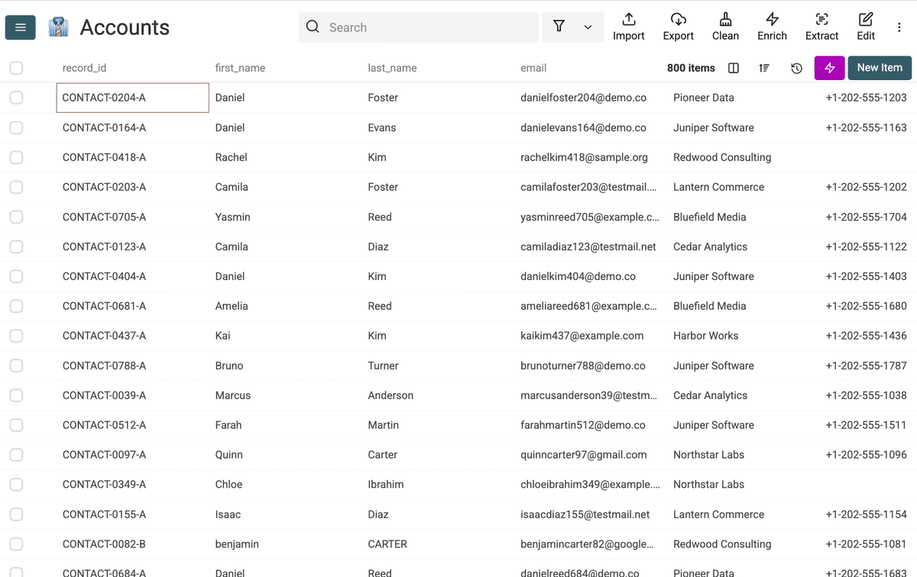Click the filter funnel icon

(559, 27)
